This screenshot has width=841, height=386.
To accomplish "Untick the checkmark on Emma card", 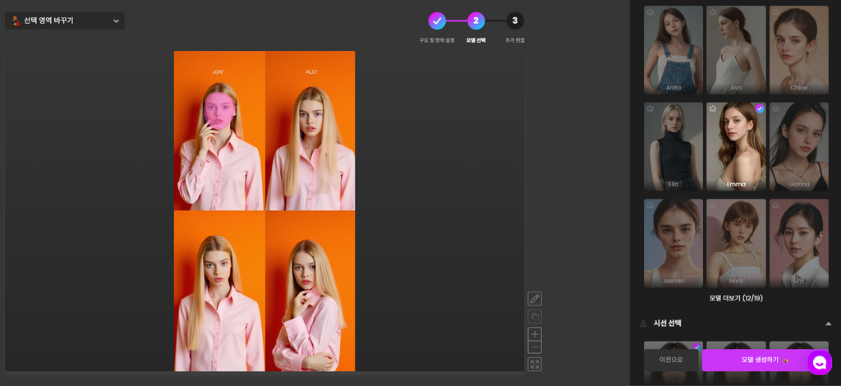I will coord(760,108).
